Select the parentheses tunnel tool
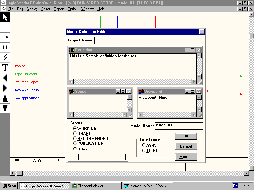 click(5, 47)
